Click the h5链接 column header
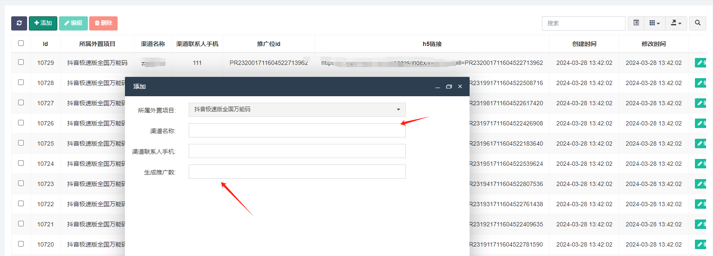 pos(432,44)
